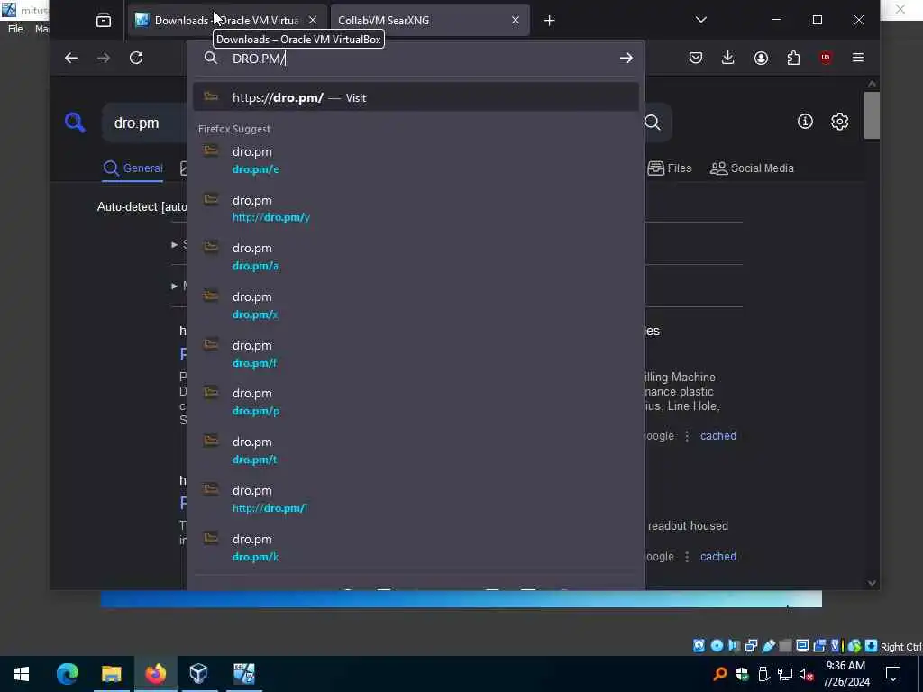
Task: Open the Extensions puzzle icon
Action: click(x=793, y=58)
